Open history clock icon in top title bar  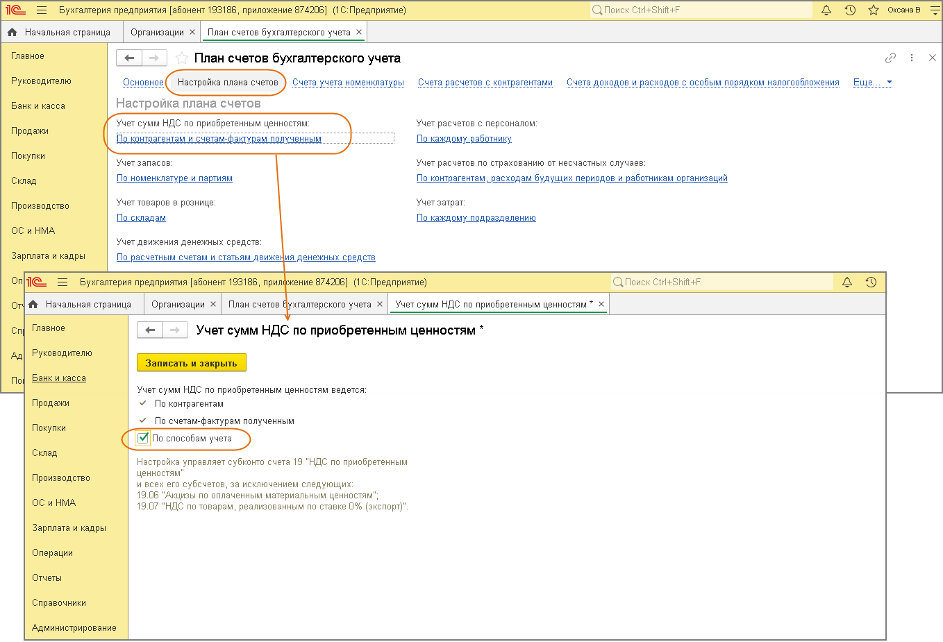pos(850,10)
